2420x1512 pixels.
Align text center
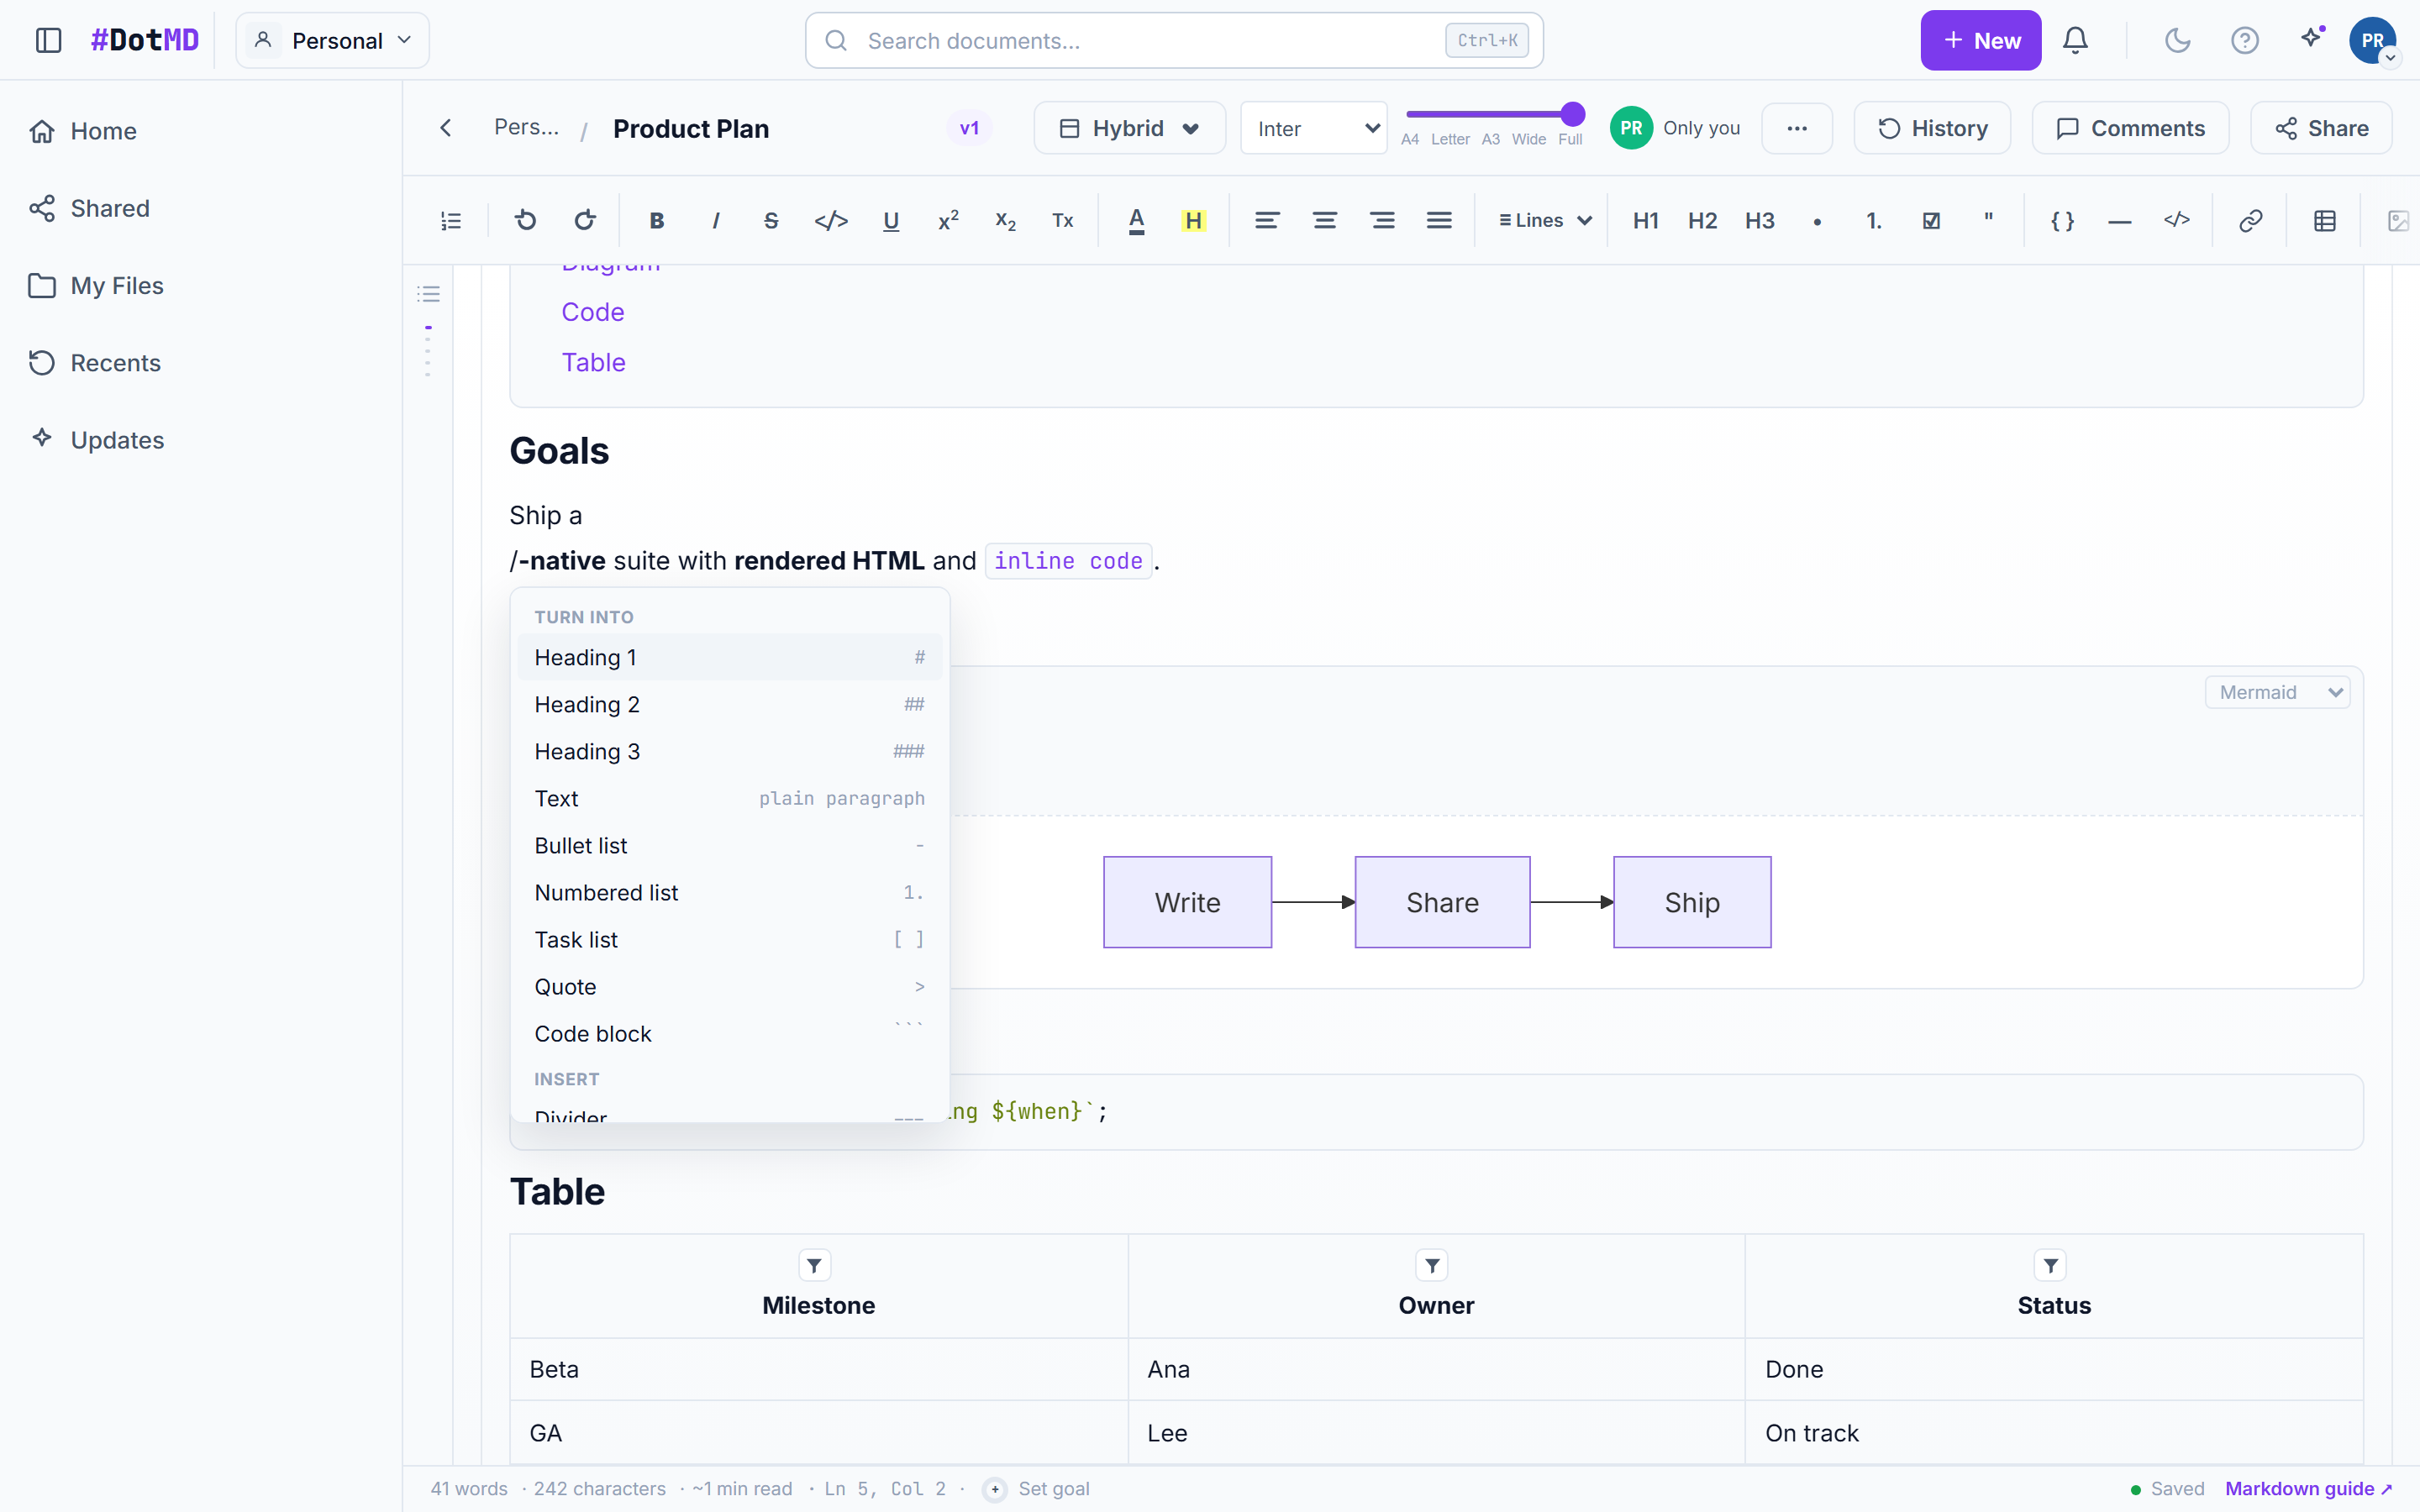click(x=1324, y=220)
